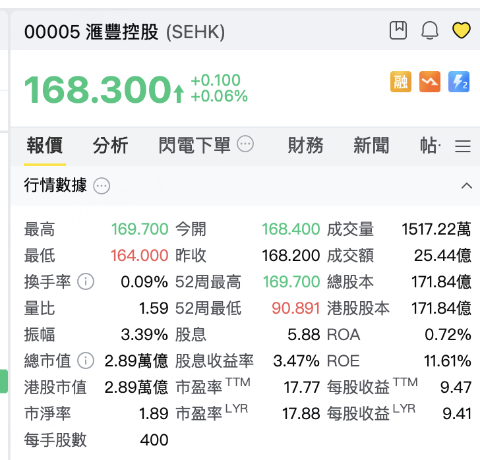Click the 每股收益 TTM value 9.47
Screen dimensions: 480x460
pos(456,387)
